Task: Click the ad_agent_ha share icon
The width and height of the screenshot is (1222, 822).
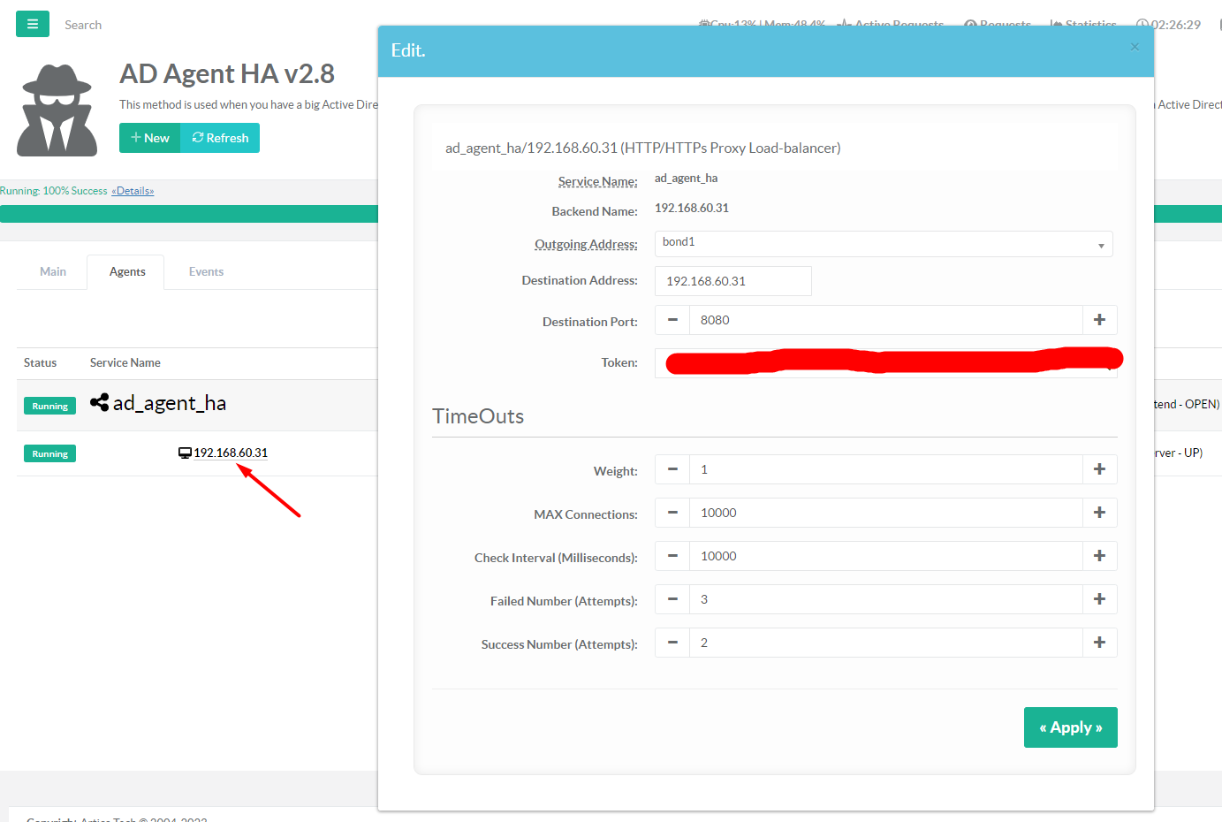Action: coord(100,403)
